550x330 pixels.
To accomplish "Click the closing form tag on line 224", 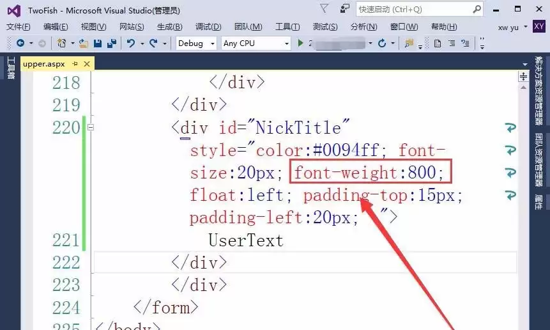I will click(165, 308).
